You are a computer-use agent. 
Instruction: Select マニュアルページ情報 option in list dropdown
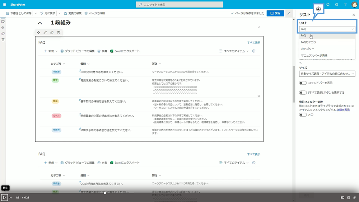[327, 55]
